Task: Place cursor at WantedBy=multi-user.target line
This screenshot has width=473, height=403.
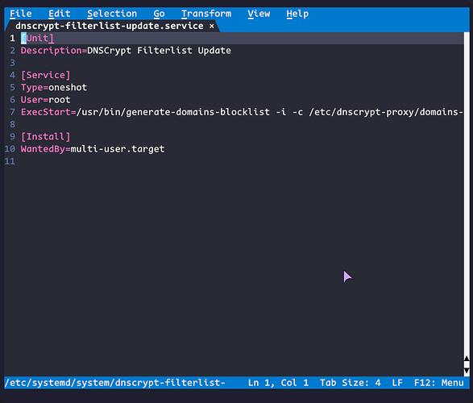Action: (x=93, y=149)
